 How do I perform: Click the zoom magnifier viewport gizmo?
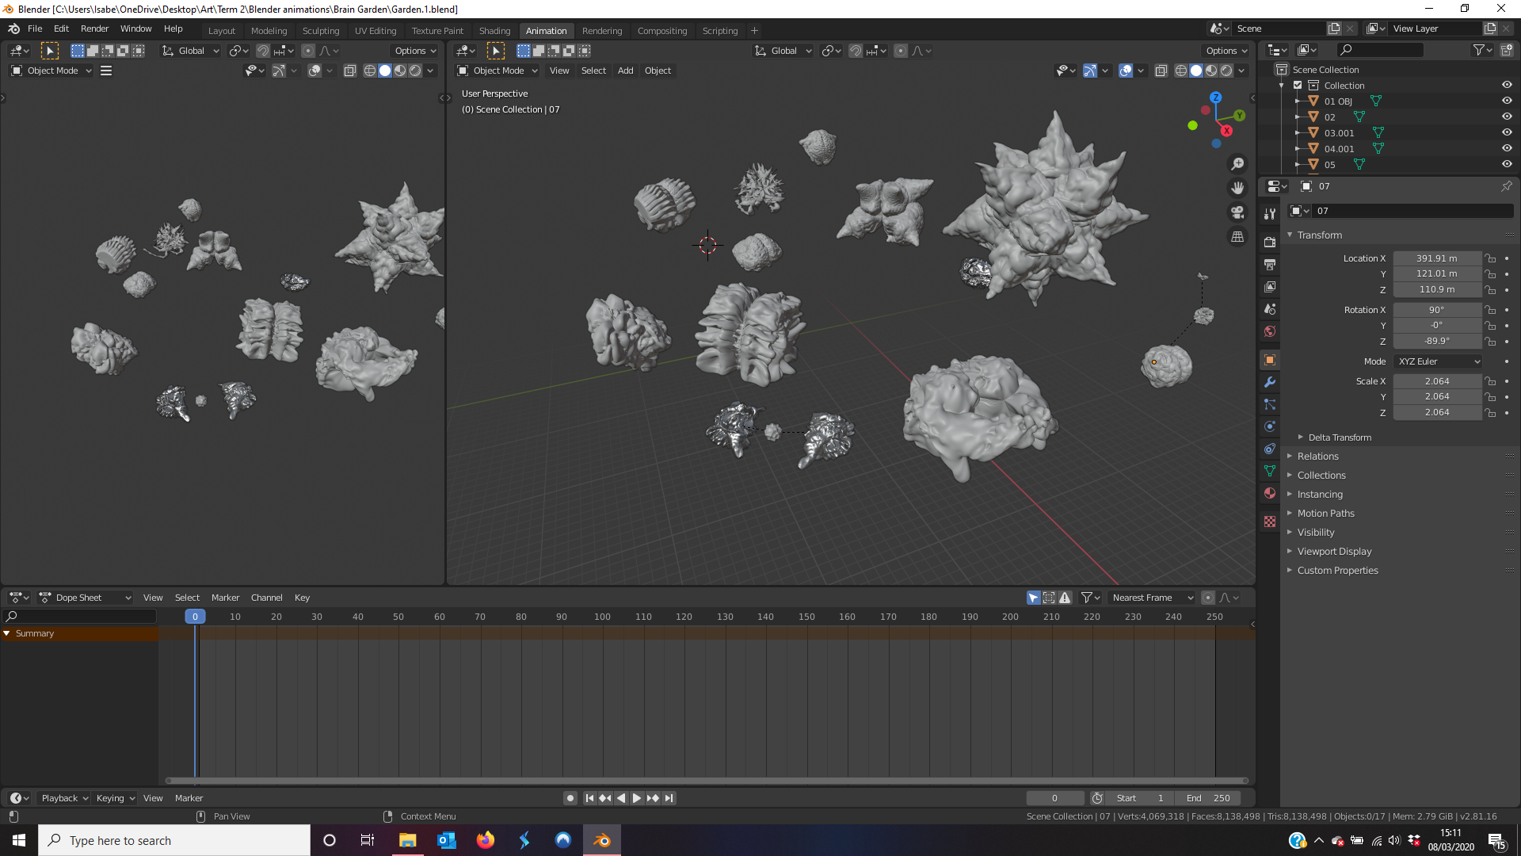point(1237,164)
